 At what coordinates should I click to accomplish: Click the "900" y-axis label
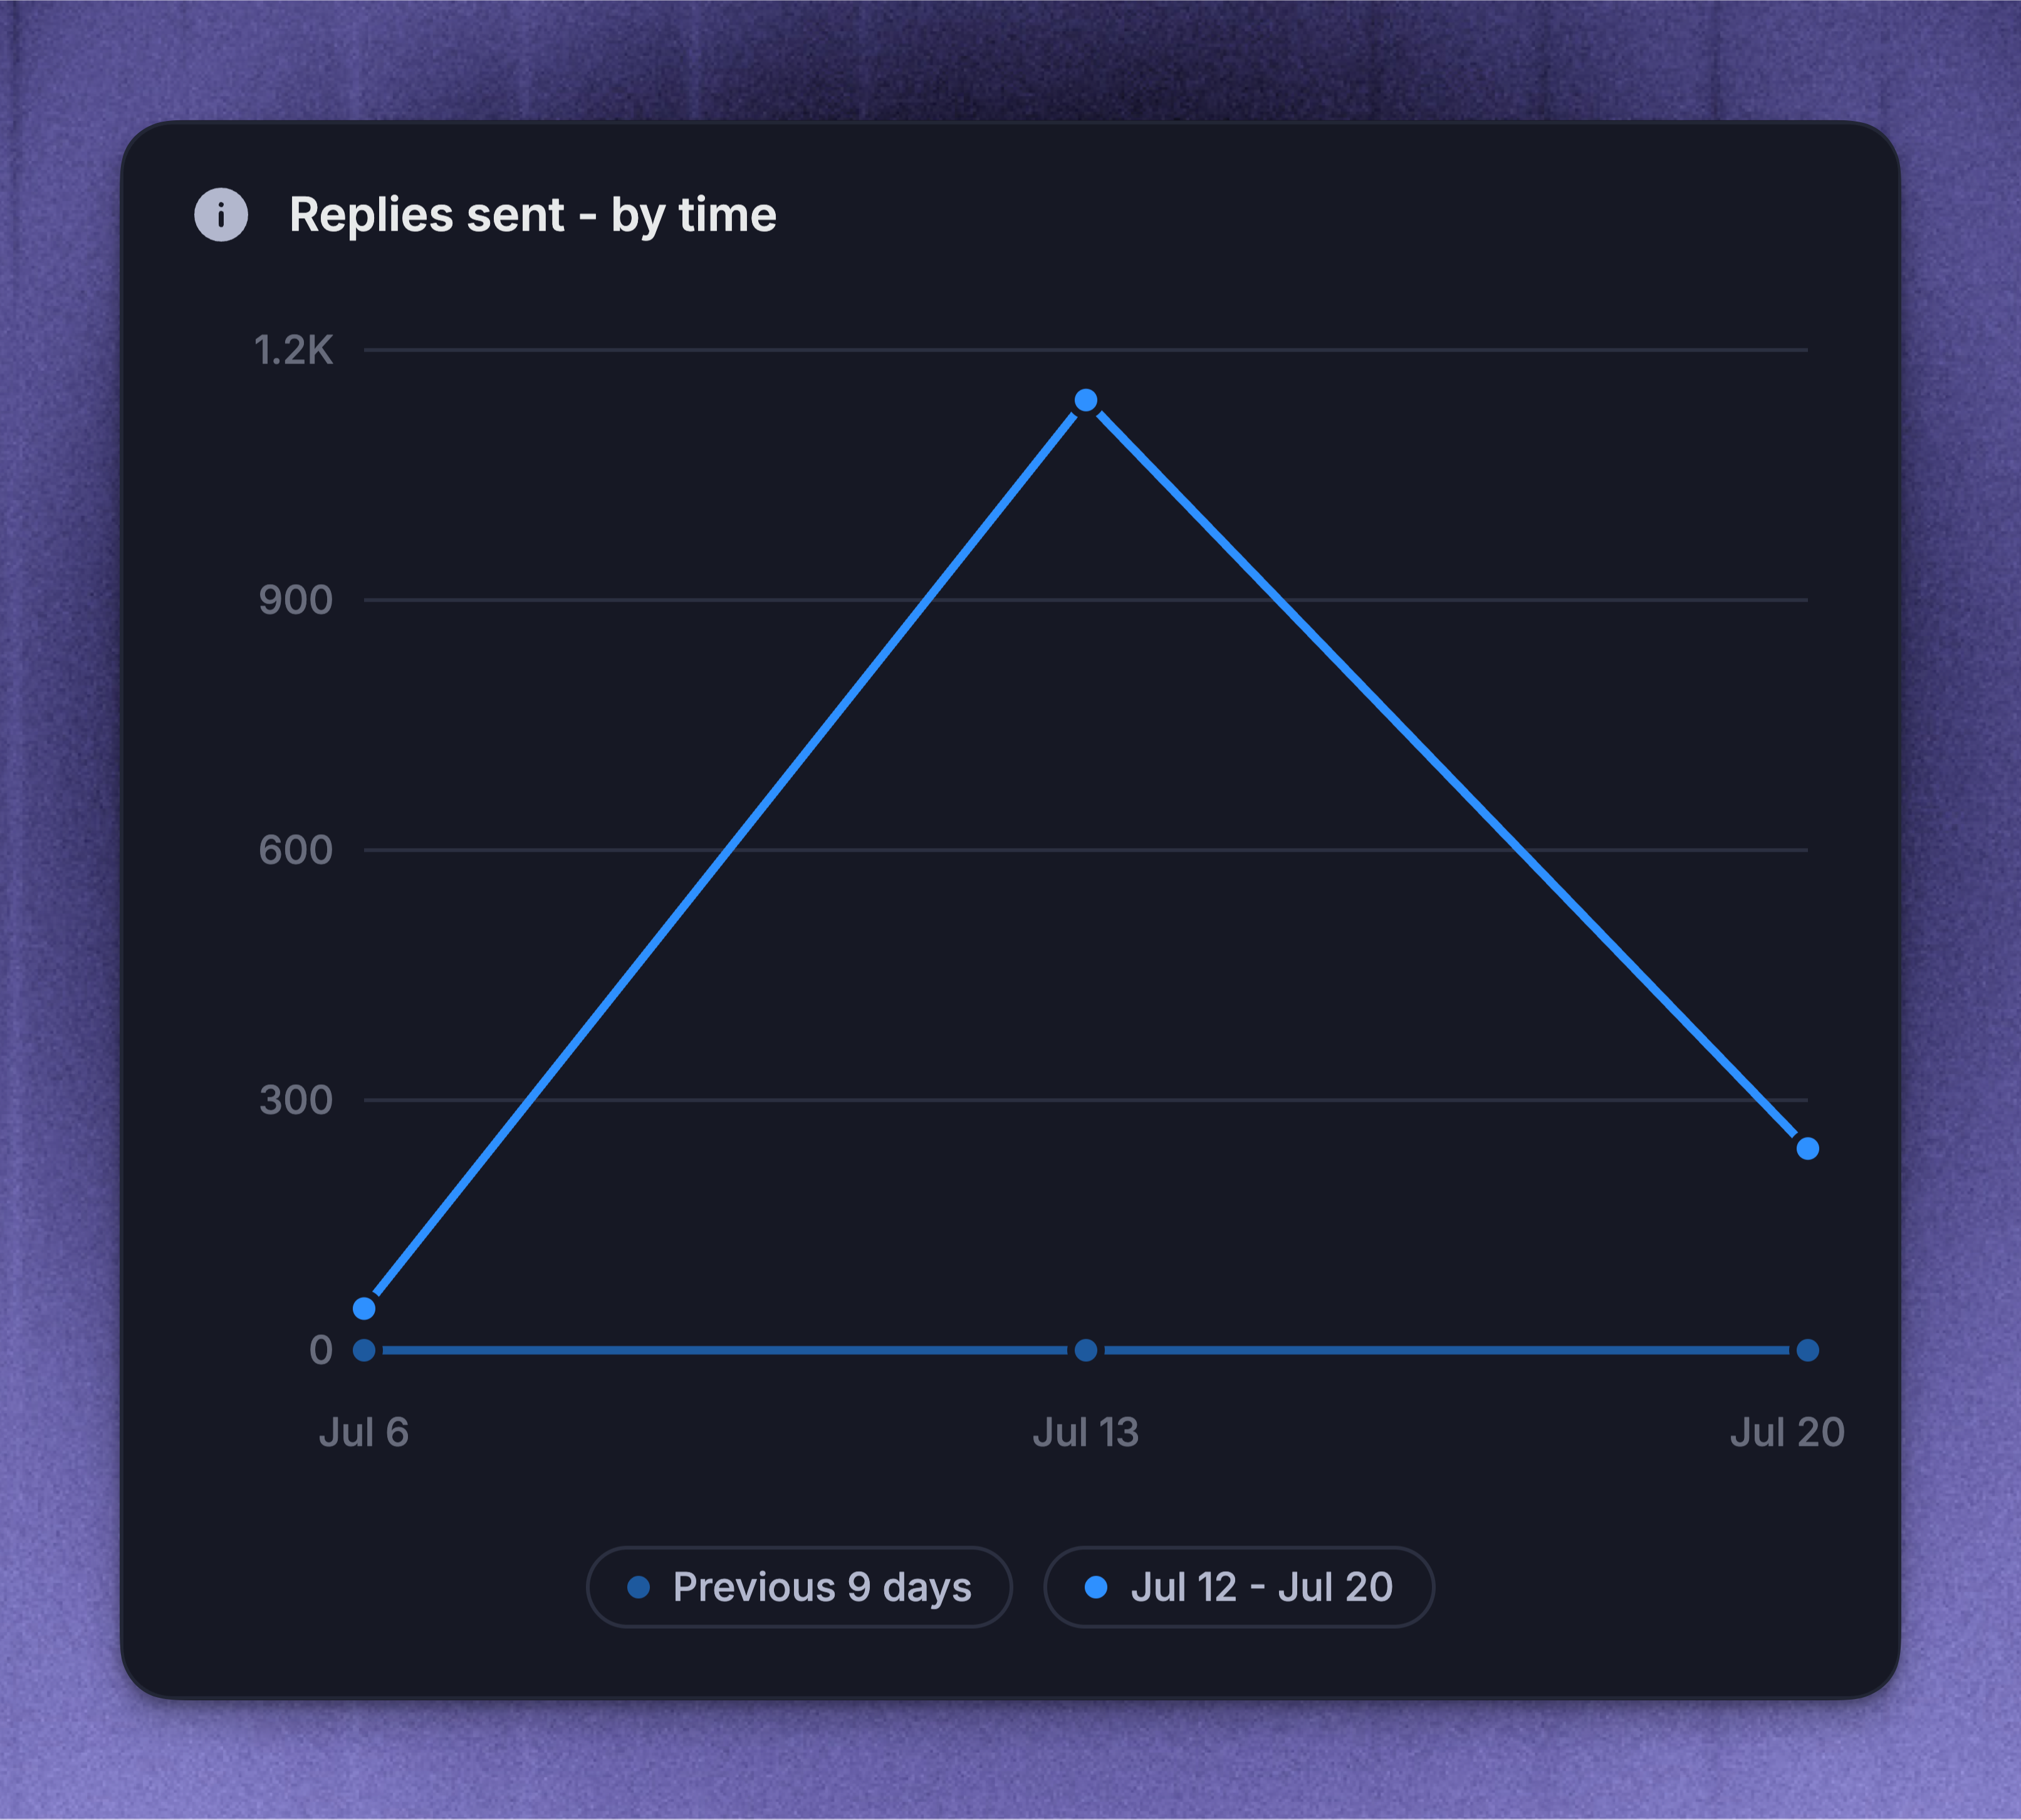[x=296, y=600]
